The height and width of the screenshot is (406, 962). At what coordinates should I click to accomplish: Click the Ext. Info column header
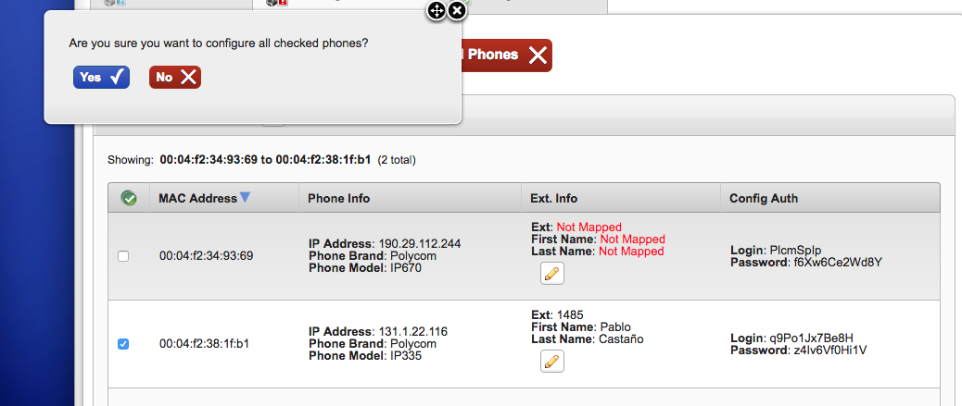tap(553, 198)
